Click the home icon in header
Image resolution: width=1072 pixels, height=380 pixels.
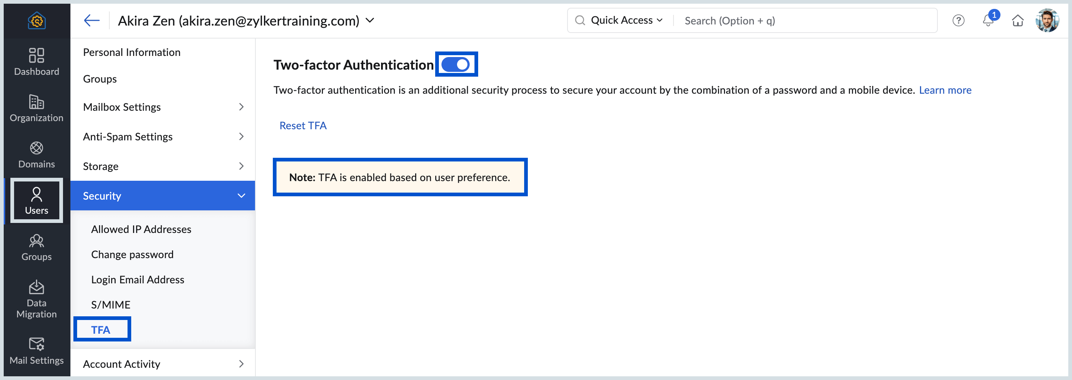[x=1018, y=20]
